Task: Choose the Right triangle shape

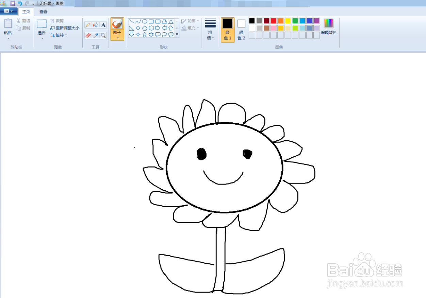Action: click(131, 28)
